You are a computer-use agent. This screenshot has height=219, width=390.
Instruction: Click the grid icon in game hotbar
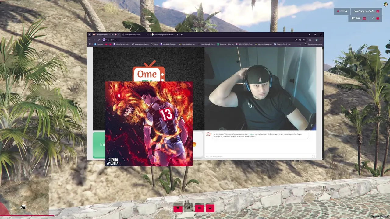tap(189, 208)
